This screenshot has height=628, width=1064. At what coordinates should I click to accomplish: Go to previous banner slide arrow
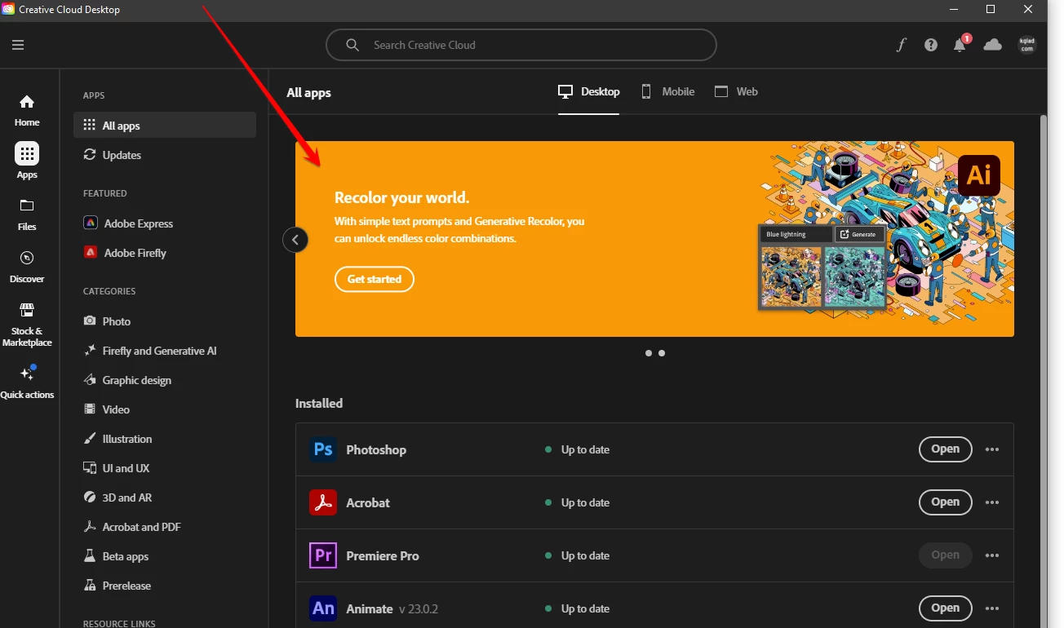(x=295, y=240)
